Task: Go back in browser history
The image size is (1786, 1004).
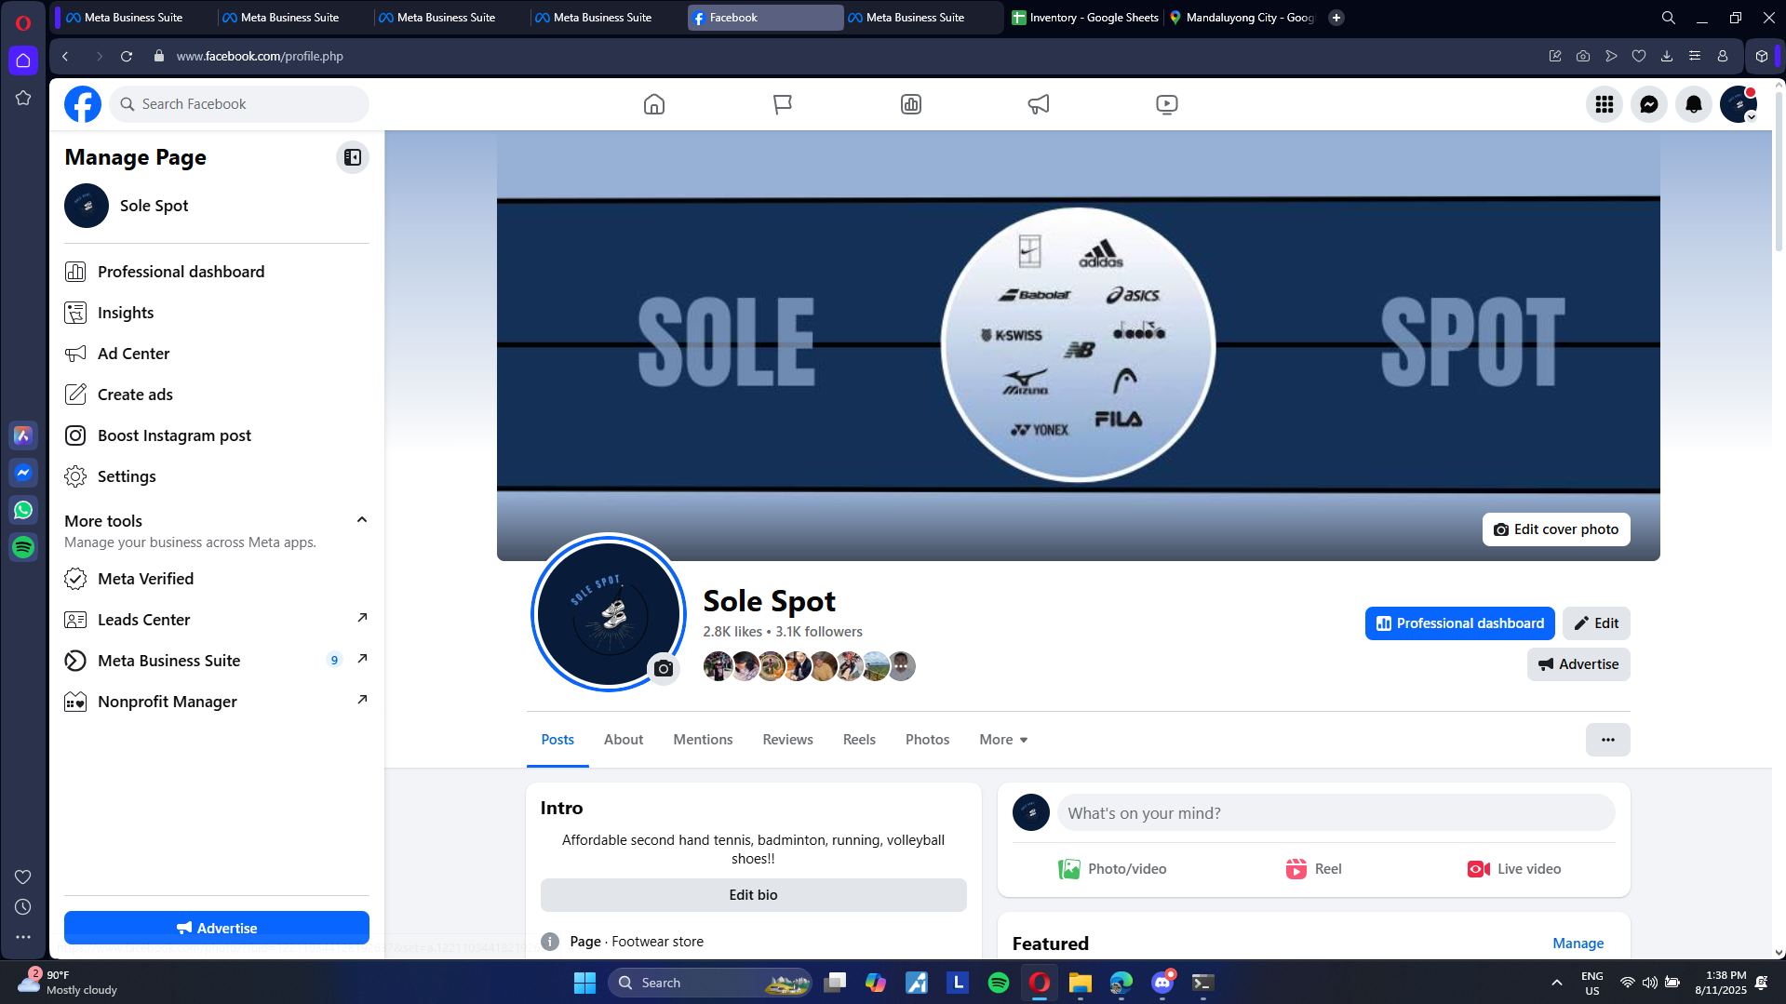Action: [x=65, y=56]
